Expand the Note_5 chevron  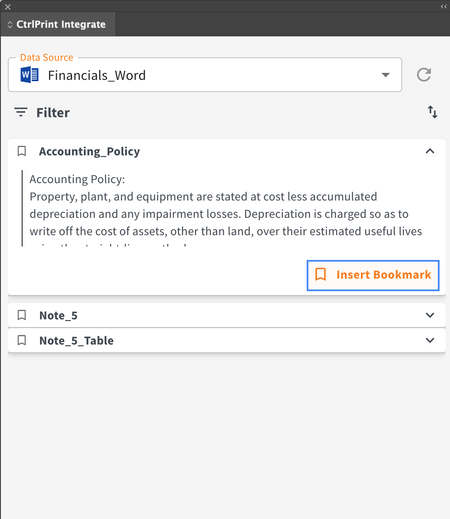point(430,315)
